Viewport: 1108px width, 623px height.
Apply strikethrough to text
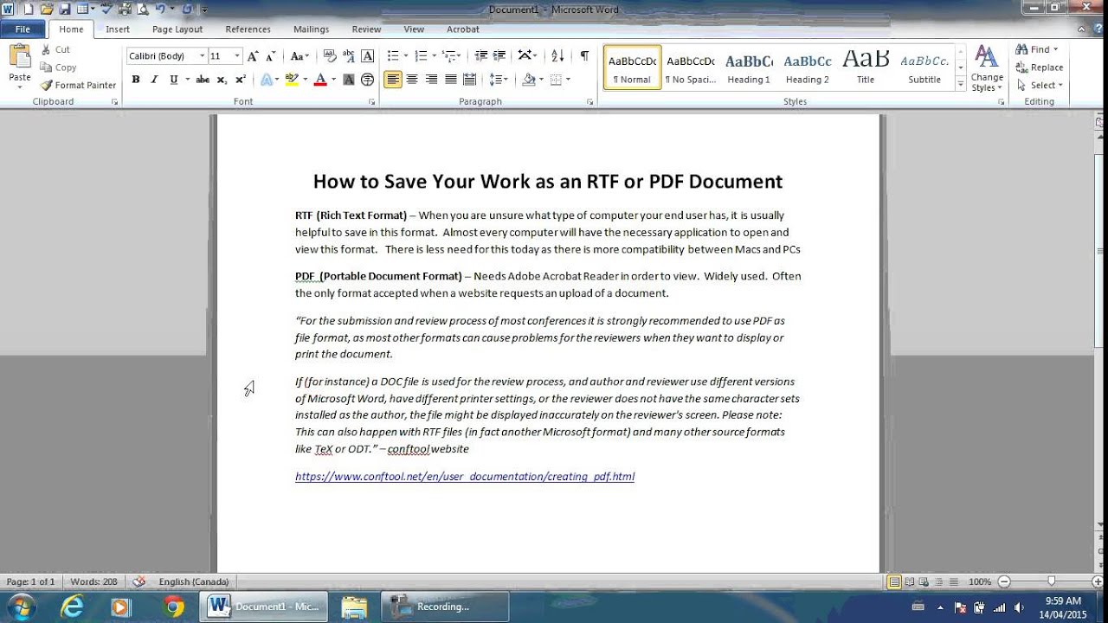(203, 80)
